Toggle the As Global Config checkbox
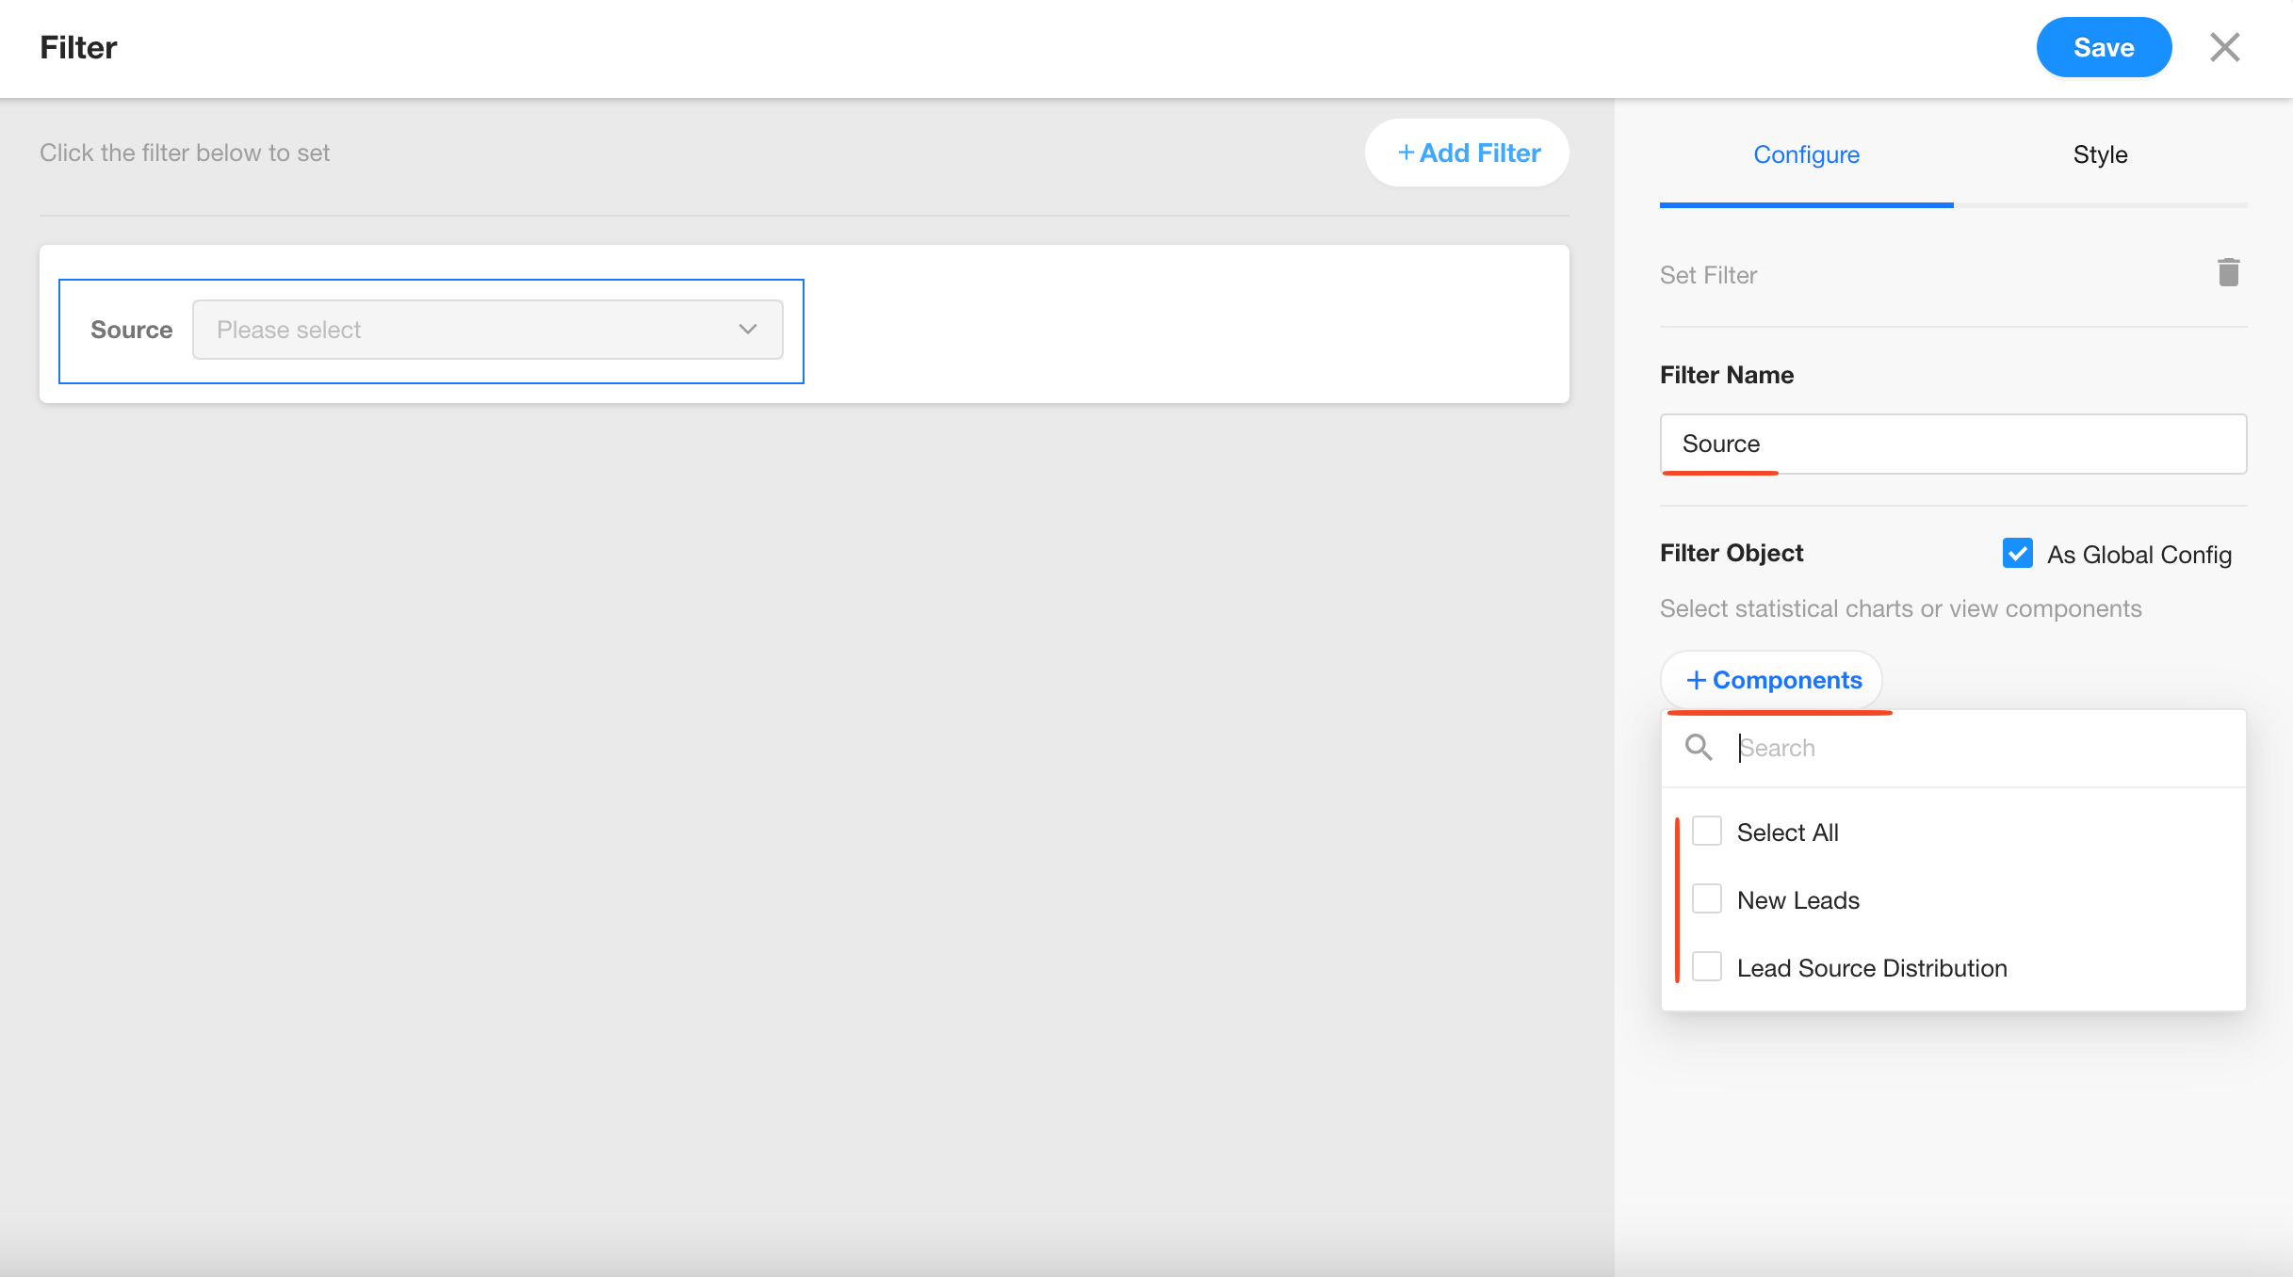 tap(2017, 554)
